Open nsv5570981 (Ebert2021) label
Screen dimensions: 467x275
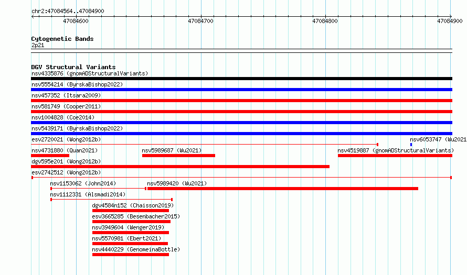click(x=126, y=238)
